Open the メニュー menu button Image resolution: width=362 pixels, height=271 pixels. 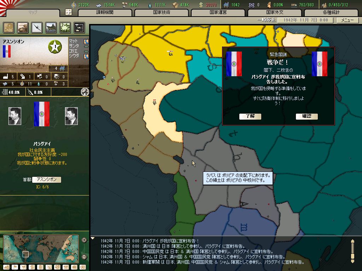point(348,20)
